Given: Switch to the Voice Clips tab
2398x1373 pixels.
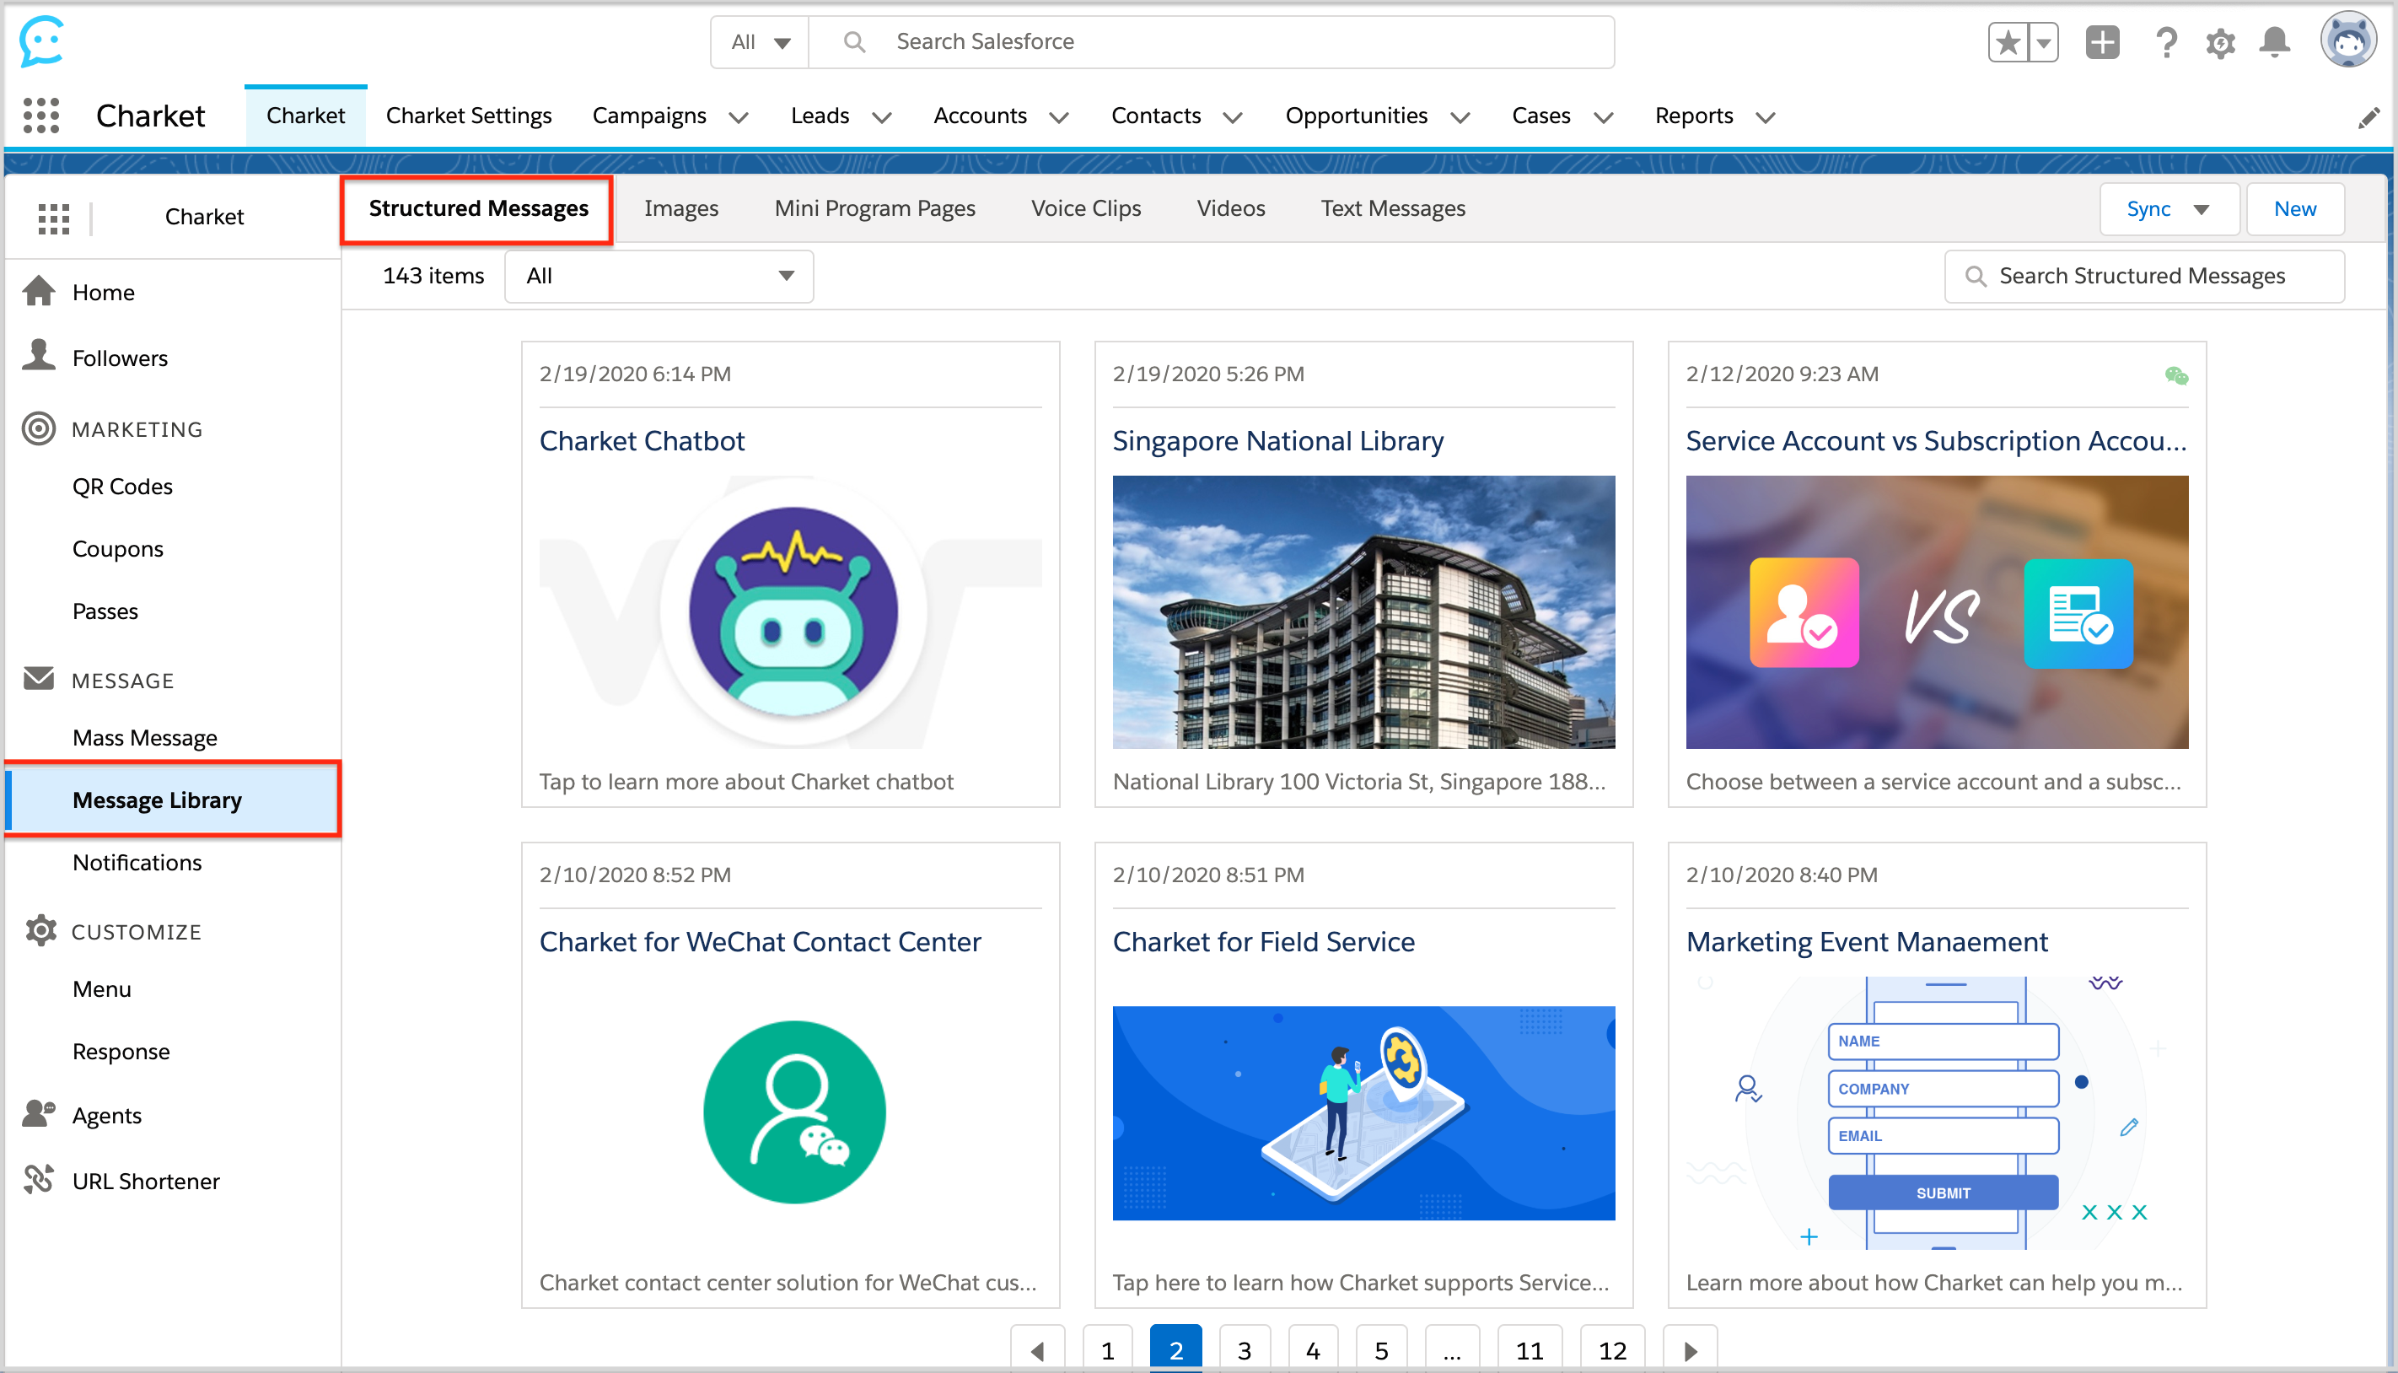Looking at the screenshot, I should point(1086,208).
